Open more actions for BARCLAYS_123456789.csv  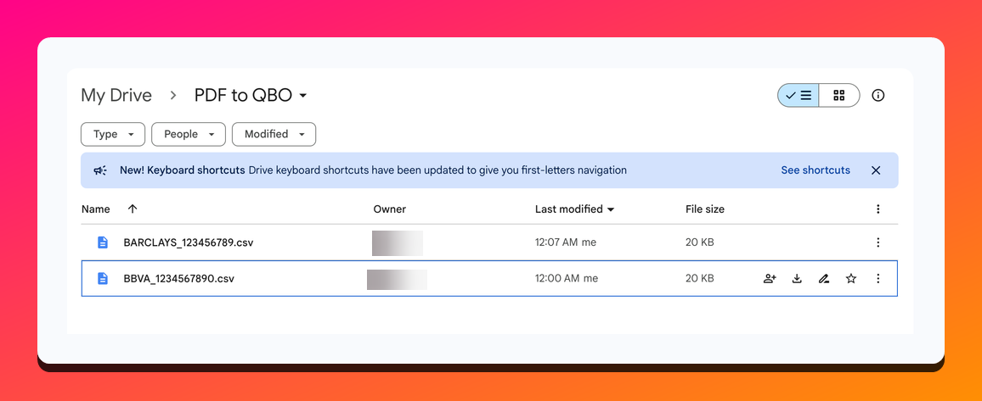pyautogui.click(x=878, y=242)
